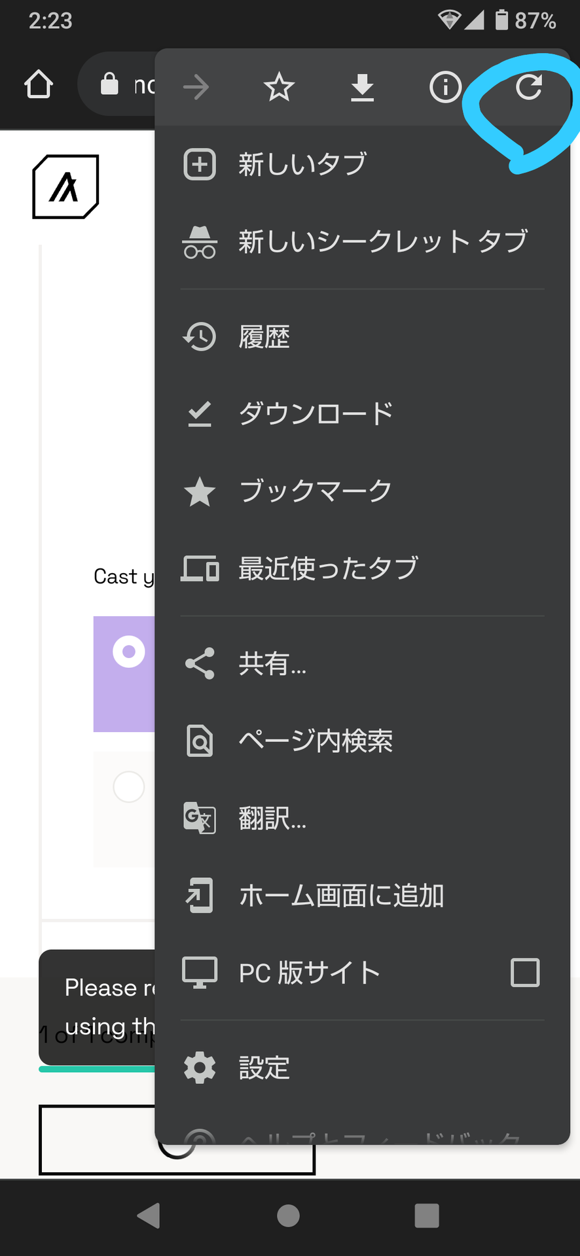580x1256 pixels.
Task: Choose ホーム画面に追加
Action: tap(362, 896)
